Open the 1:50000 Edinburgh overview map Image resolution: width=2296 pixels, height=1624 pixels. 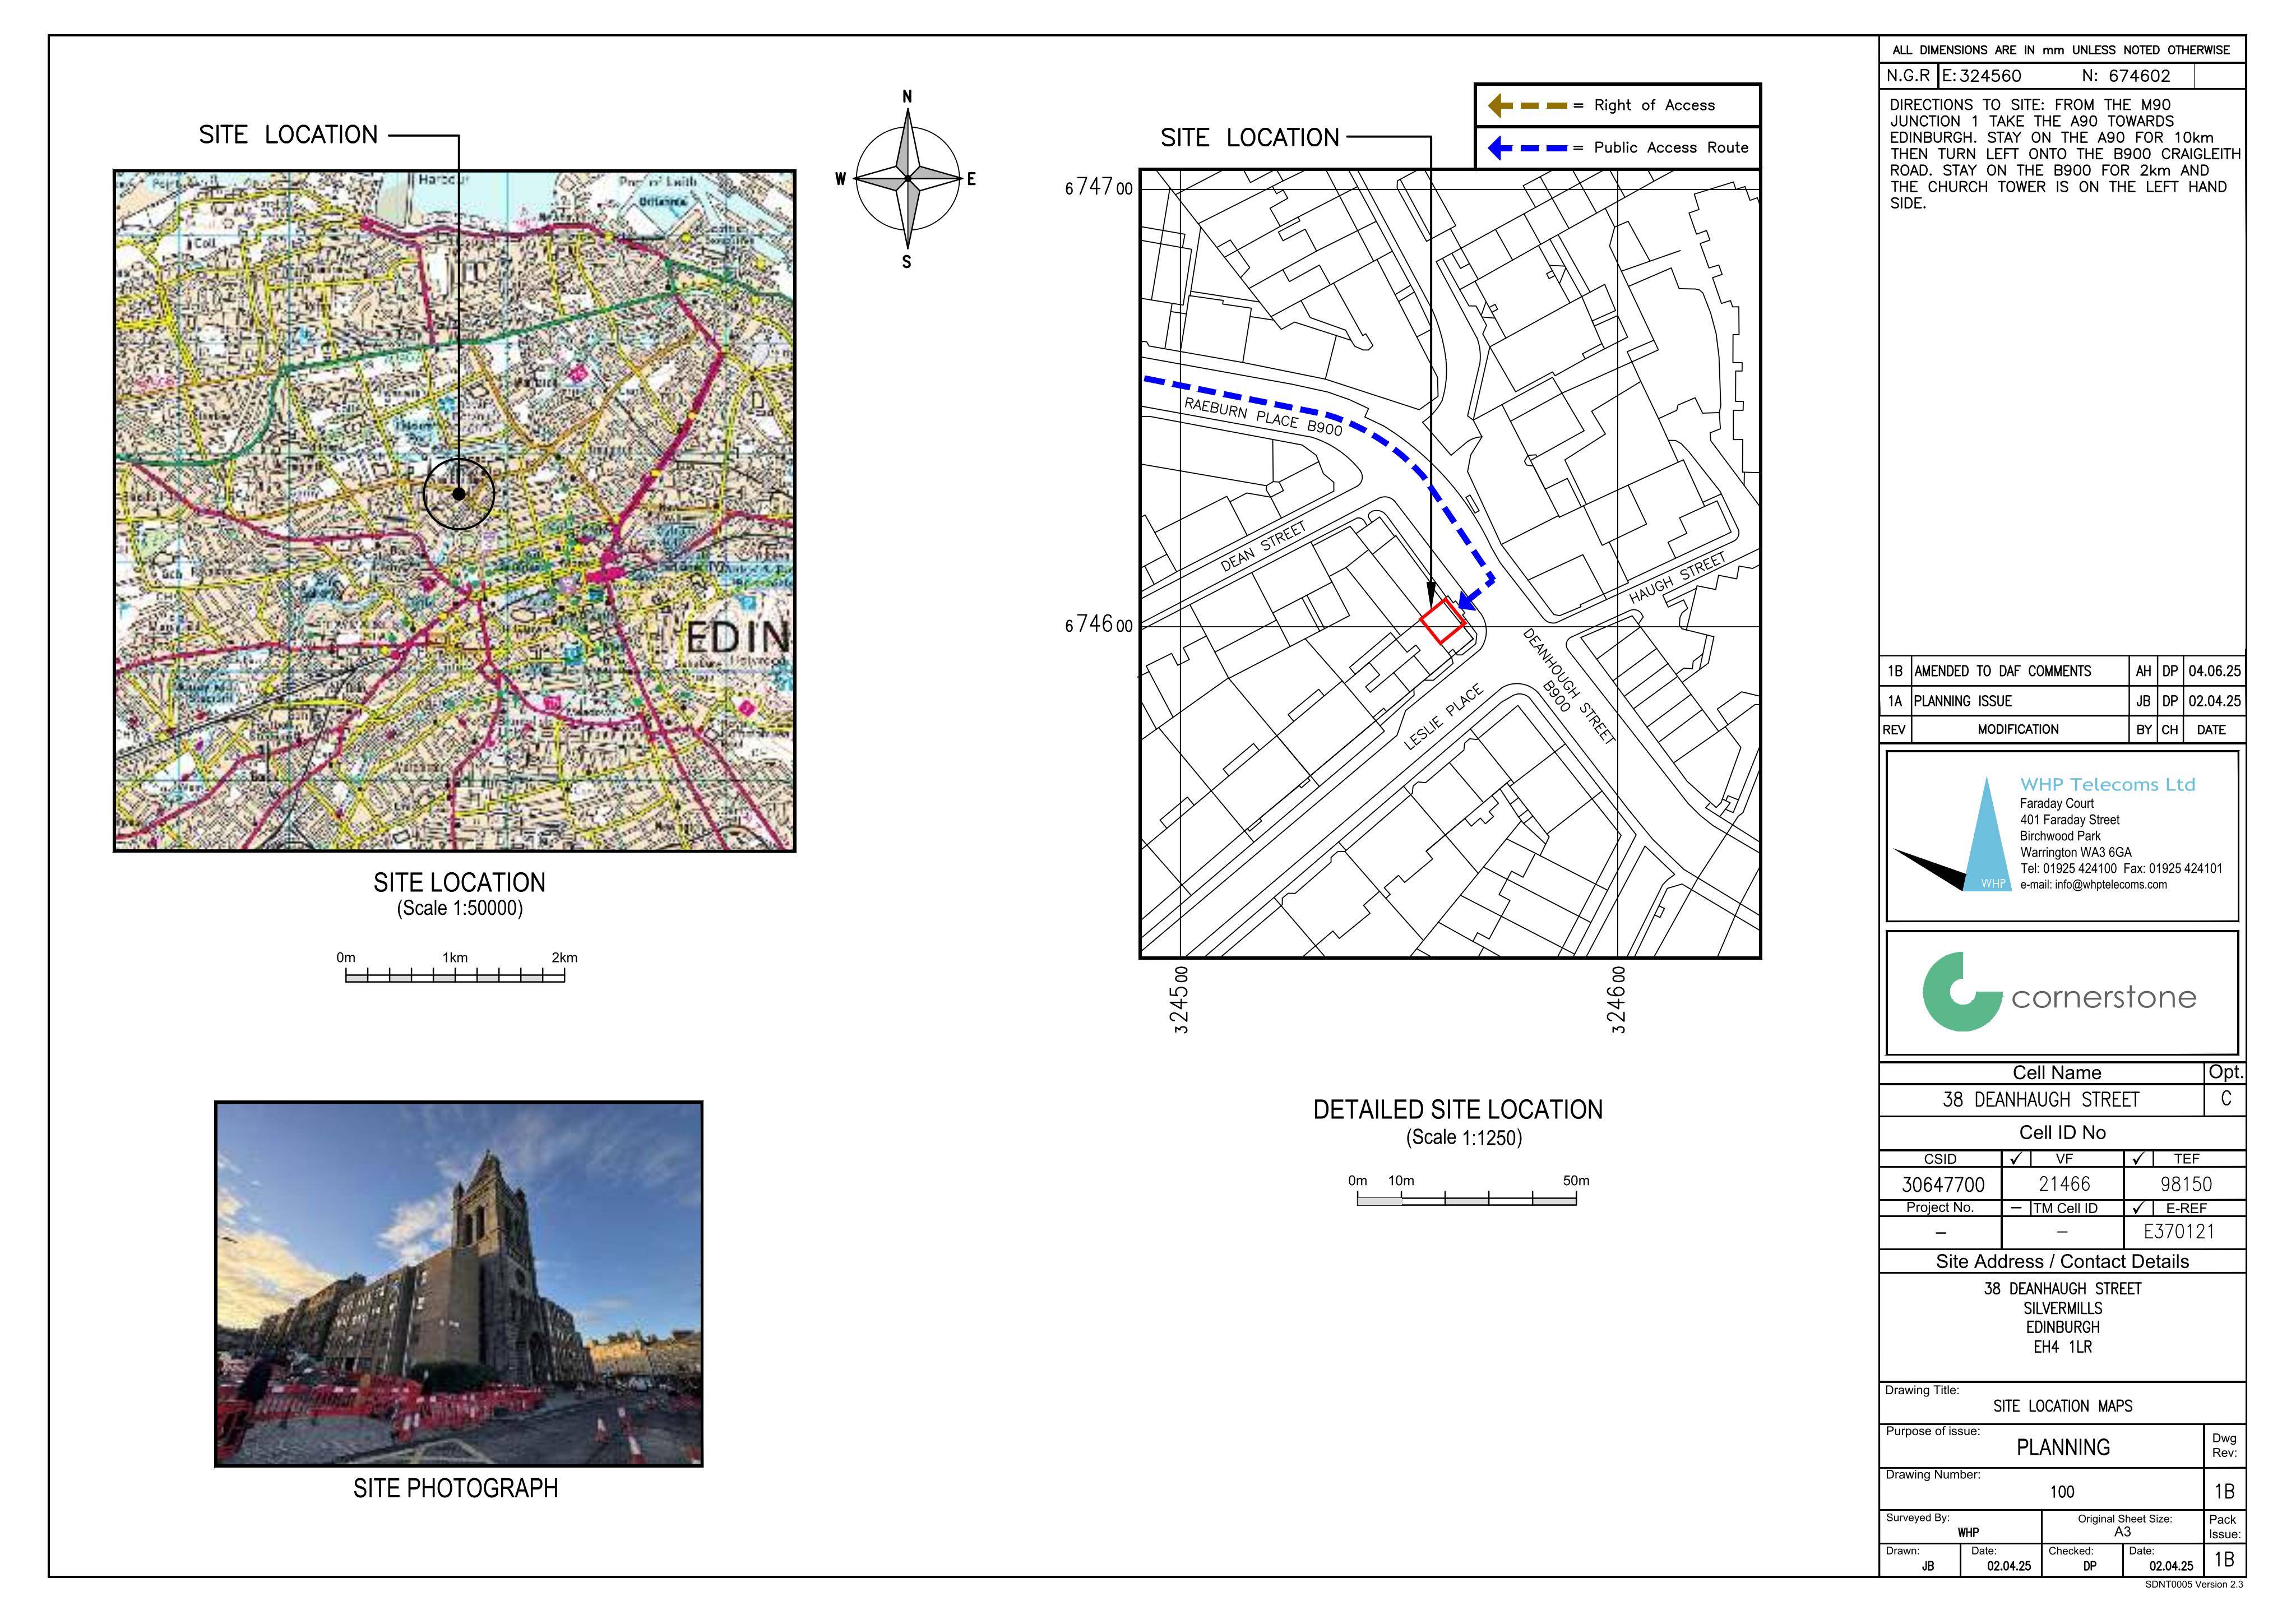coord(455,511)
